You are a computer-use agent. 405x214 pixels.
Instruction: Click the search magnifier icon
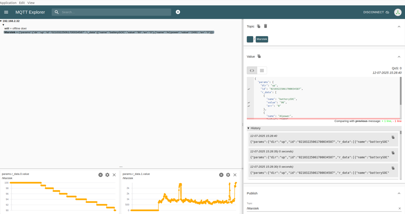pyautogui.click(x=57, y=12)
